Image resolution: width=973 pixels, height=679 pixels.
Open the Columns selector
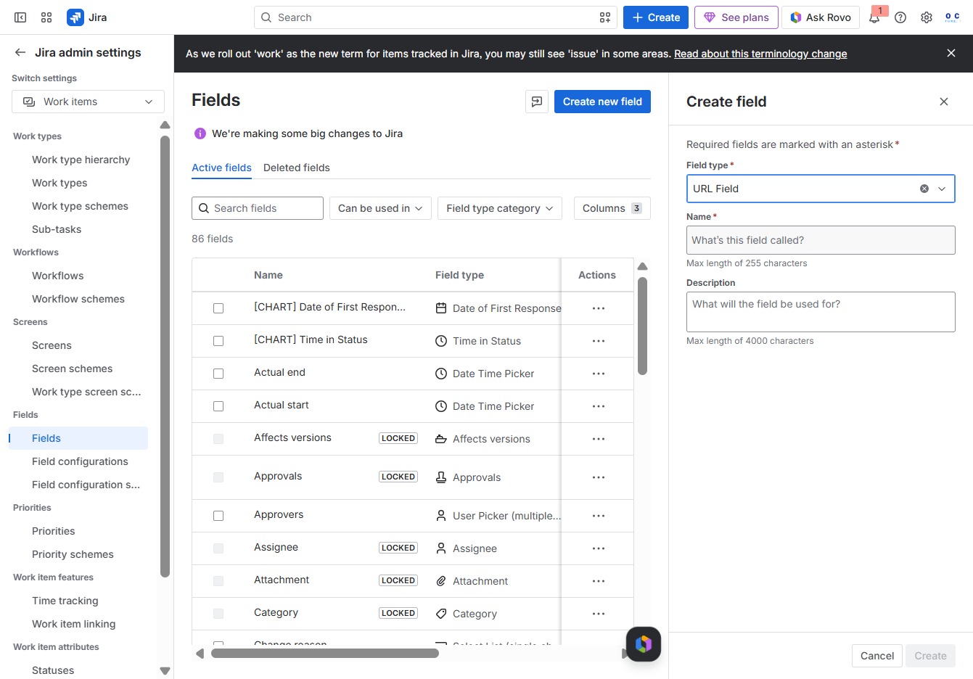pyautogui.click(x=612, y=208)
